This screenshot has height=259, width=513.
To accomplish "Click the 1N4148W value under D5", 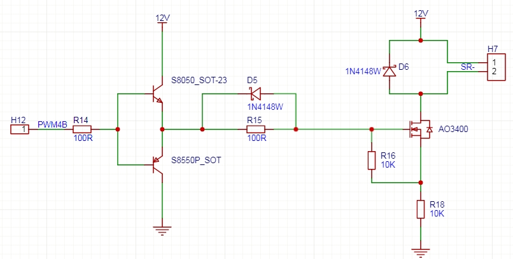I will tap(265, 107).
